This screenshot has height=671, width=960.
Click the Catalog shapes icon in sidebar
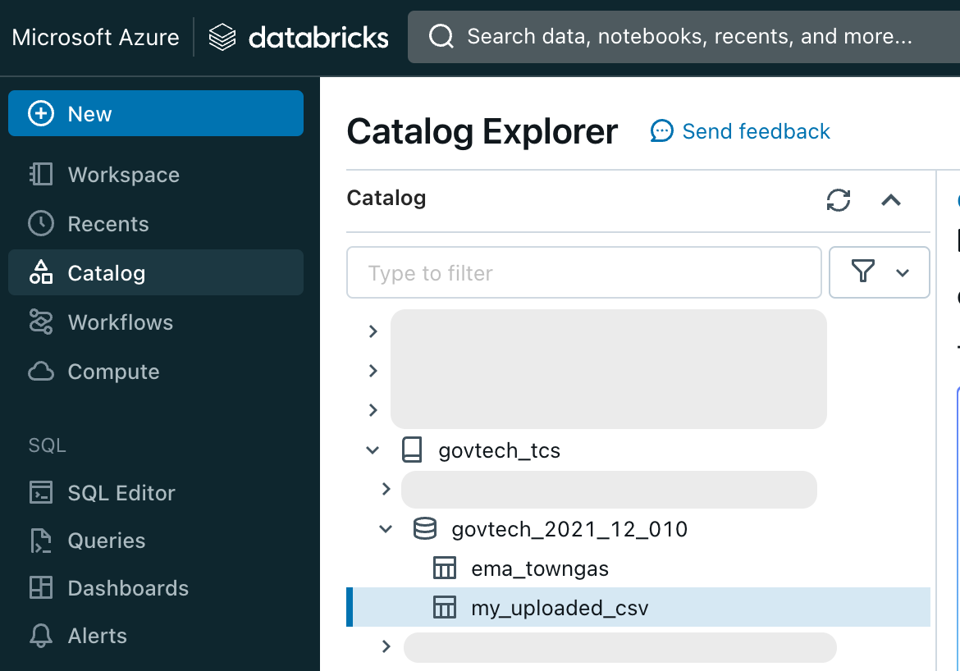41,272
